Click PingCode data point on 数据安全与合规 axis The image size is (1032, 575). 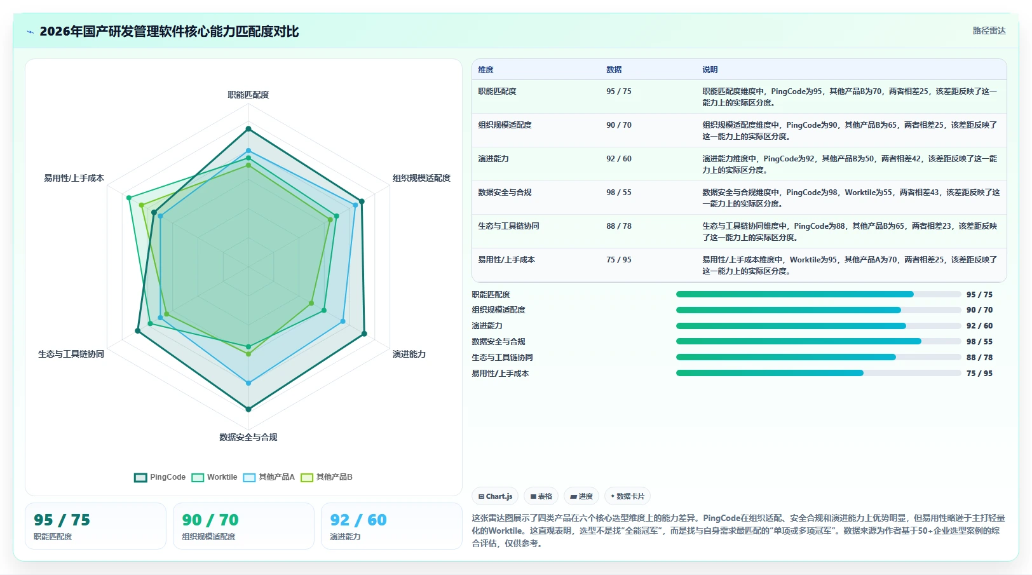248,409
